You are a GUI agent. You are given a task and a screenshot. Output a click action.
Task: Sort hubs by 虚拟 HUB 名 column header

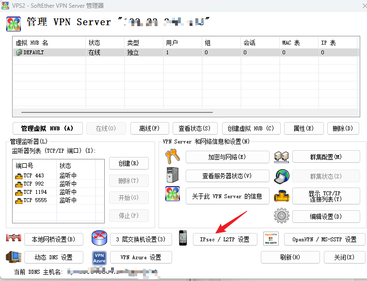(49, 43)
